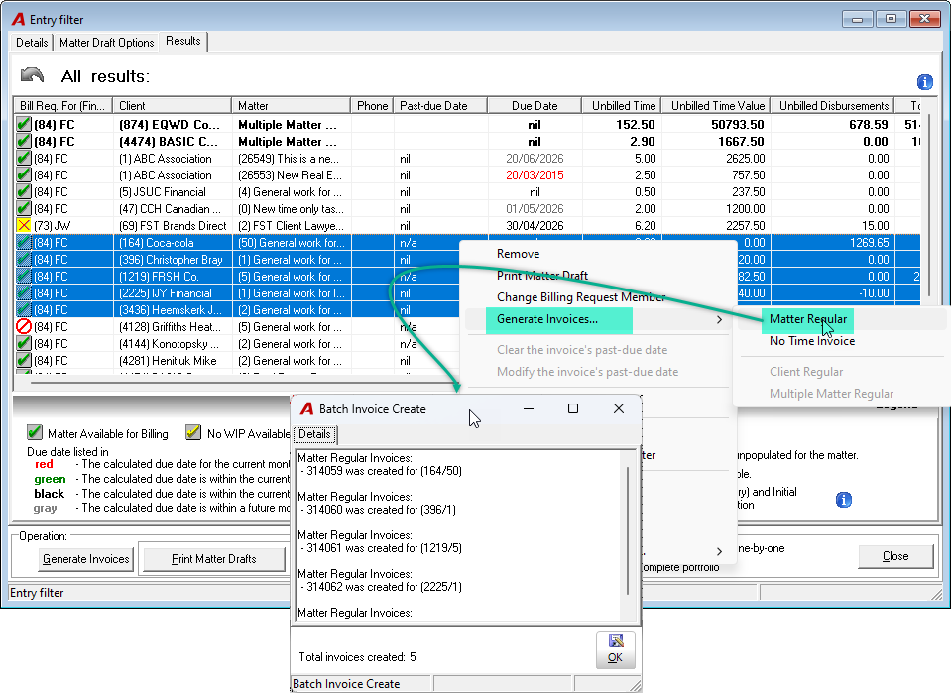
Task: Click the Print Matter Drafts button
Action: pos(213,559)
